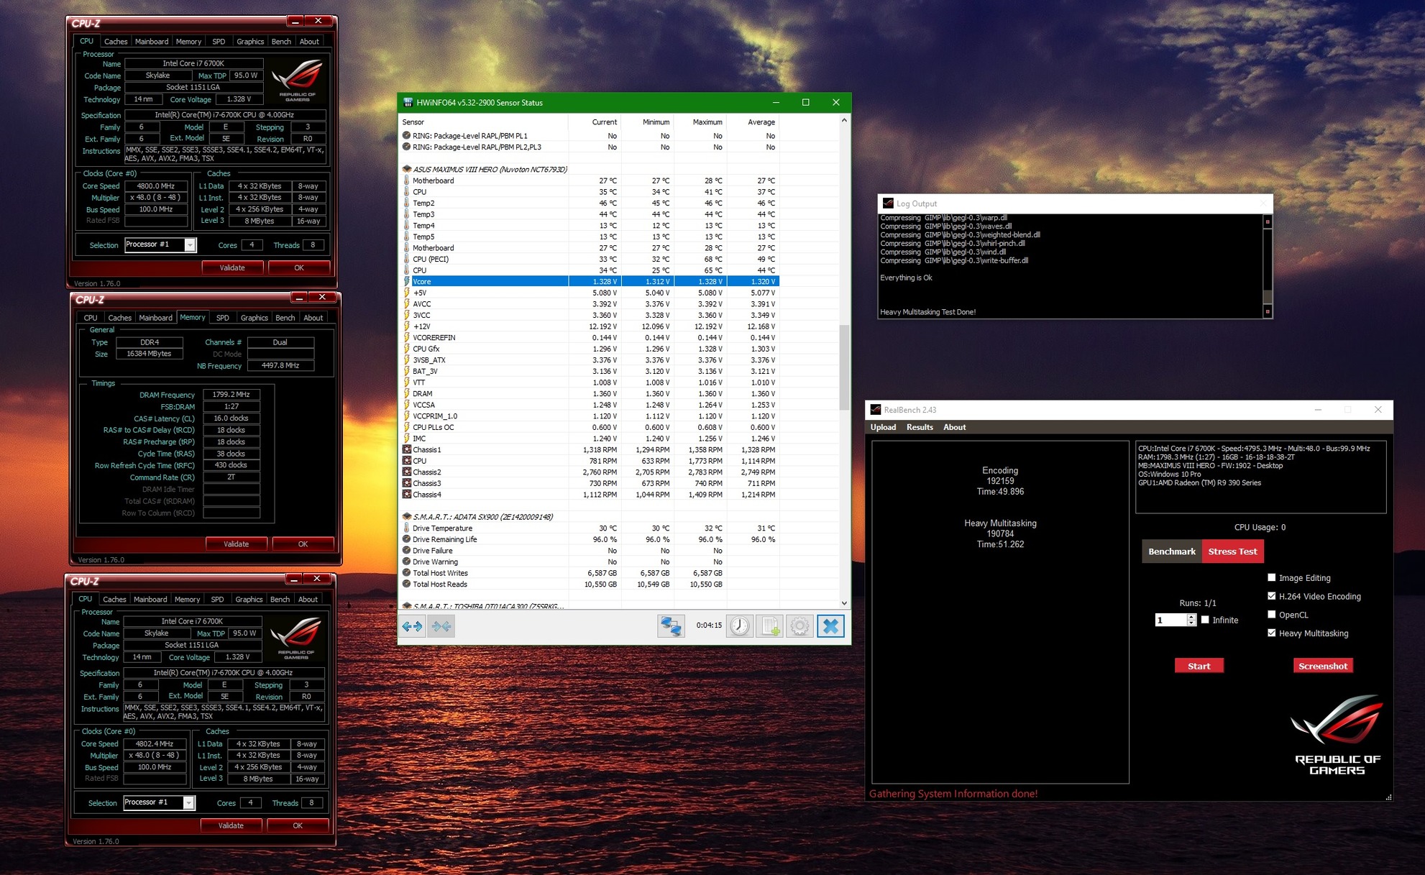Click the clock reset timer icon in HWiNFO
This screenshot has height=875, width=1425.
(x=739, y=626)
